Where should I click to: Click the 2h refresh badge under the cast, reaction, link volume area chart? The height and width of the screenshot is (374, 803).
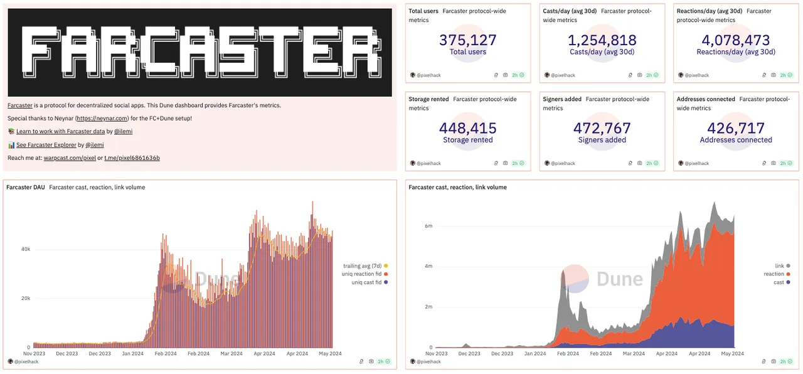point(786,361)
